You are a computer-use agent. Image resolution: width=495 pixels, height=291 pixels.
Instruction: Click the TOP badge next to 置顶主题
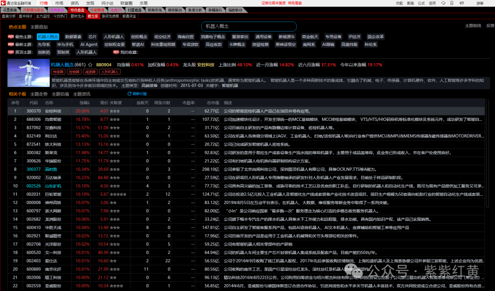pyautogui.click(x=11, y=52)
